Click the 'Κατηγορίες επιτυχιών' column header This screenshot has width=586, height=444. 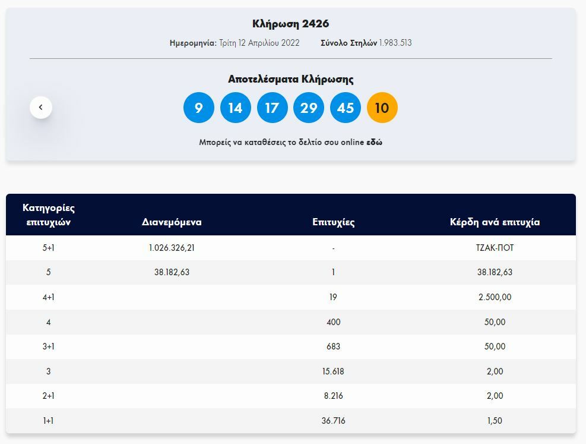(49, 215)
